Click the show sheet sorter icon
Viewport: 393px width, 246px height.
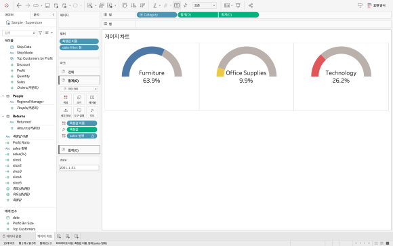tap(376, 243)
